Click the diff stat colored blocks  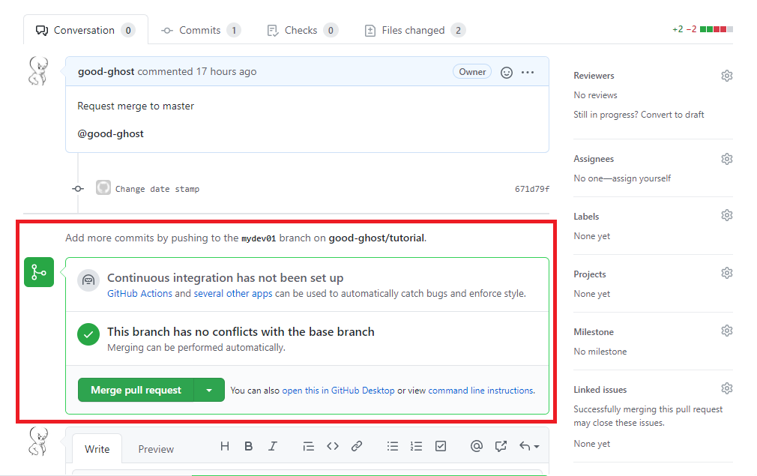click(715, 28)
